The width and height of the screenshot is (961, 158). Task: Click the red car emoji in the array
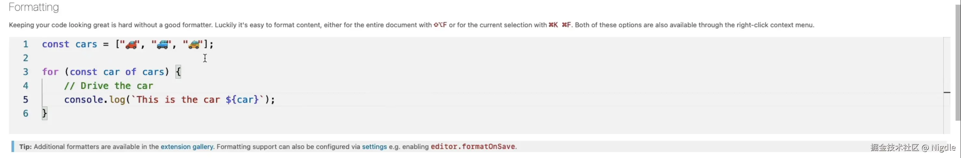(x=131, y=45)
